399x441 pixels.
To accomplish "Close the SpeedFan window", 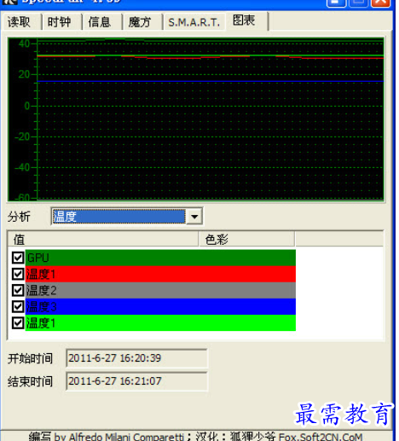I will [381, 3].
